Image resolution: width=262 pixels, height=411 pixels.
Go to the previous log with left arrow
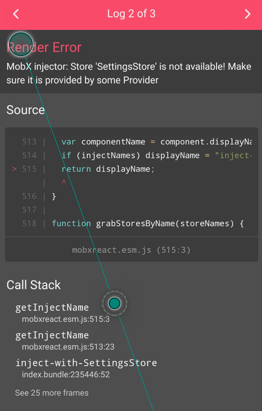pos(16,14)
